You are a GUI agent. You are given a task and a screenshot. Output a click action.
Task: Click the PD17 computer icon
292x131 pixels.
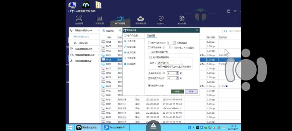click(x=103, y=113)
